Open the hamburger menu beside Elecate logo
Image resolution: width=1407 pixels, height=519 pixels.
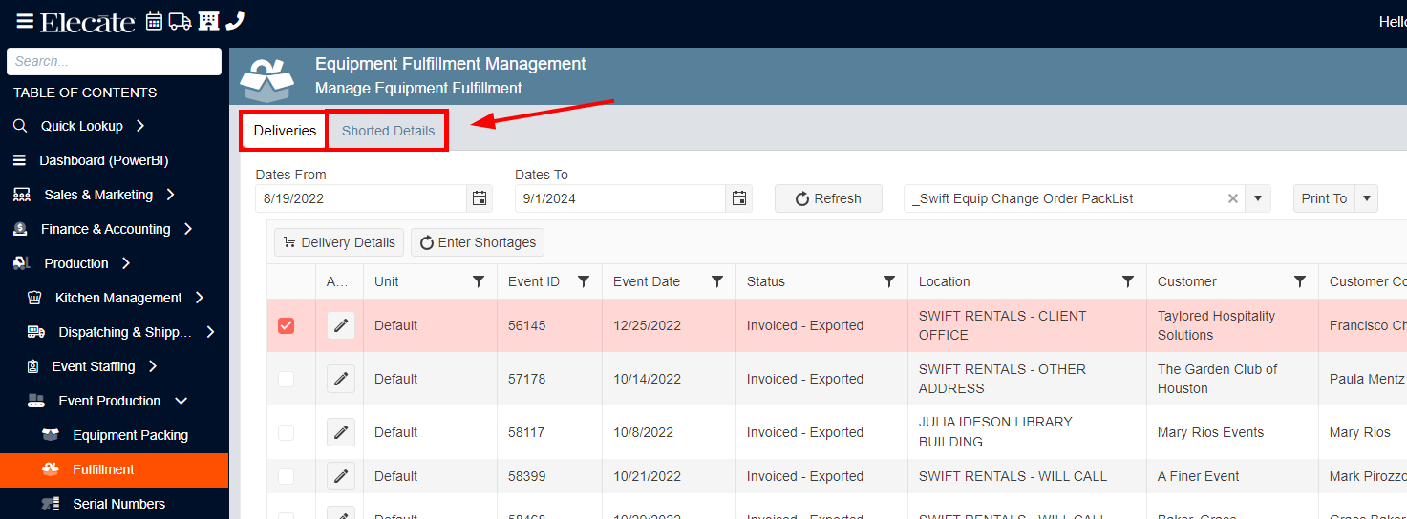(x=25, y=21)
